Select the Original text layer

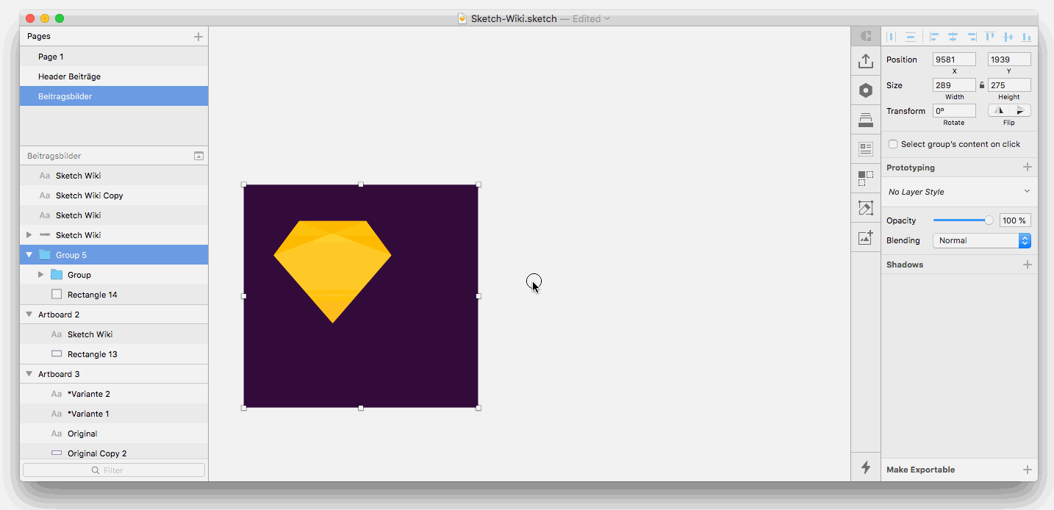click(x=114, y=434)
